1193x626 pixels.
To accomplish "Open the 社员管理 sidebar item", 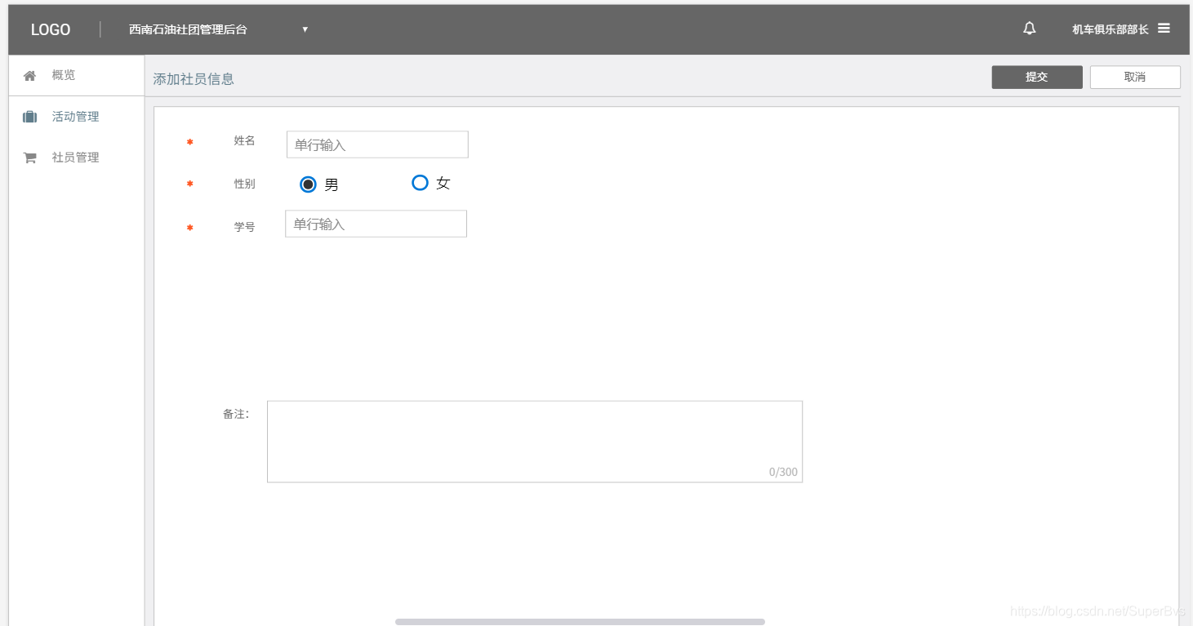I will (x=76, y=158).
